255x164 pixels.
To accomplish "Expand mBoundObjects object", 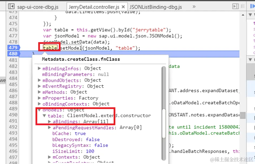I will [x=39, y=80].
